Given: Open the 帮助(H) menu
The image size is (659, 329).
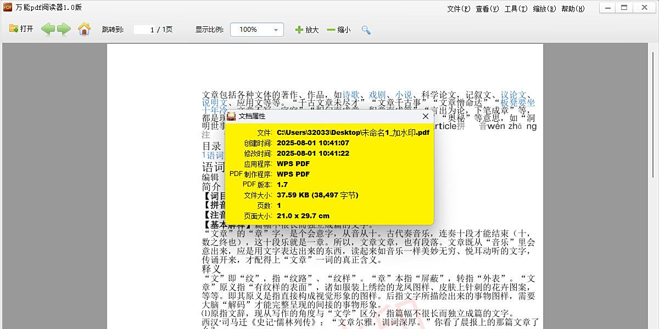Looking at the screenshot, I should (x=573, y=8).
